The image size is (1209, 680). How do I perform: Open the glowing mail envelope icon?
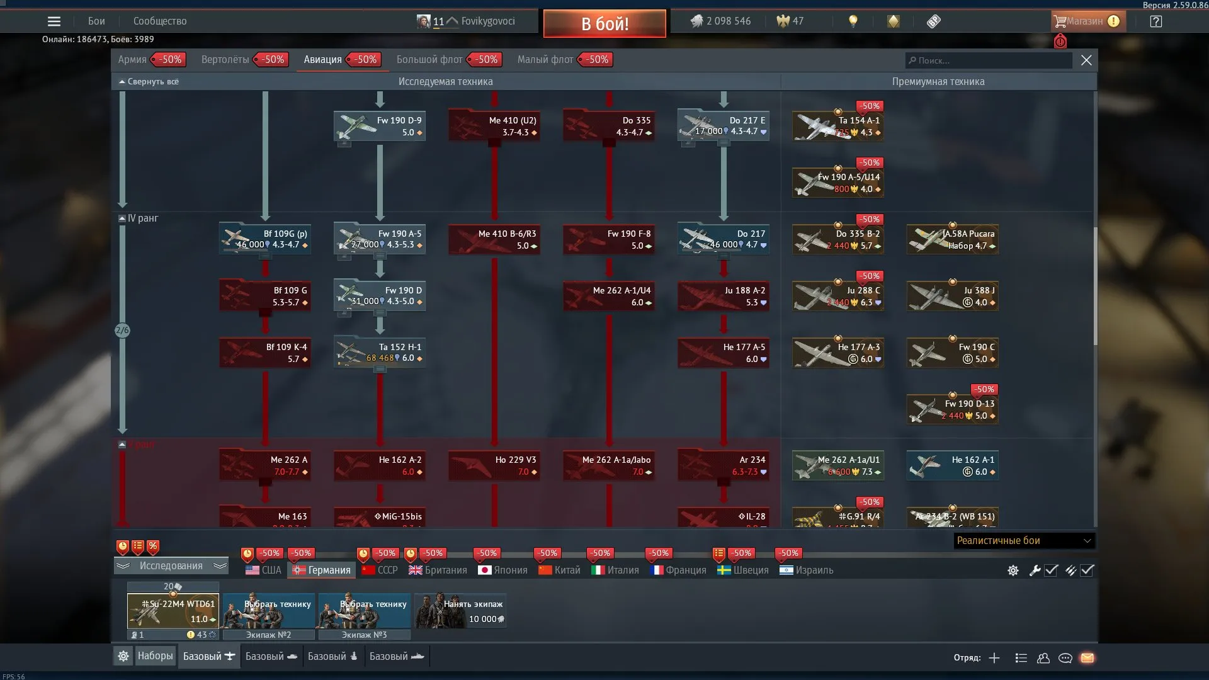pyautogui.click(x=1087, y=658)
